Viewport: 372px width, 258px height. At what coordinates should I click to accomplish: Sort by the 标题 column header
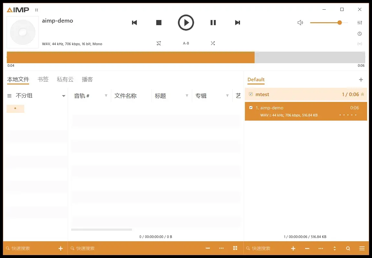160,96
